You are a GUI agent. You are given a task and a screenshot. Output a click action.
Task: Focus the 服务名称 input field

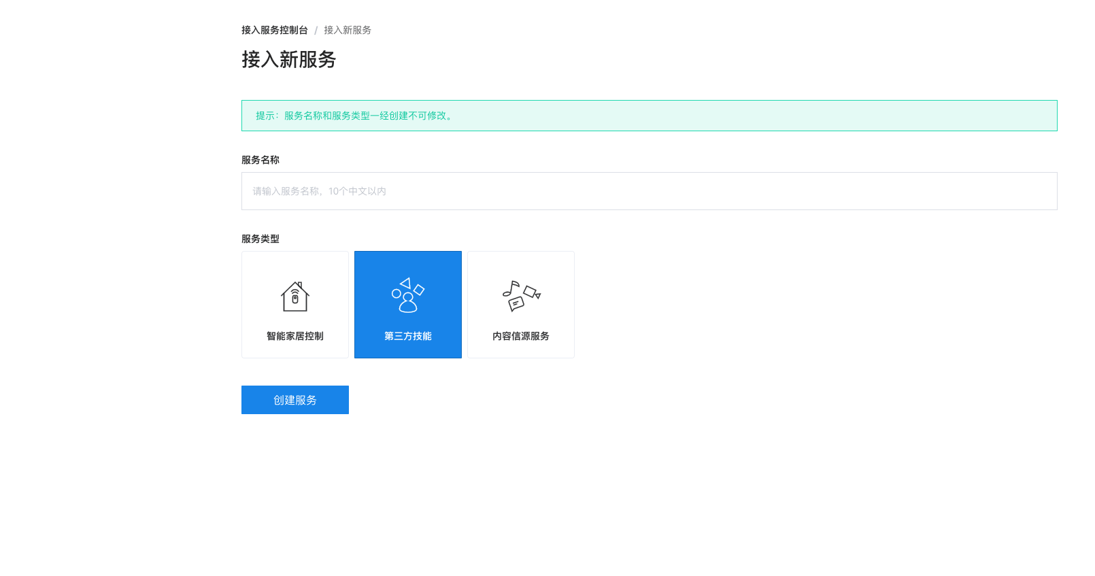(649, 191)
